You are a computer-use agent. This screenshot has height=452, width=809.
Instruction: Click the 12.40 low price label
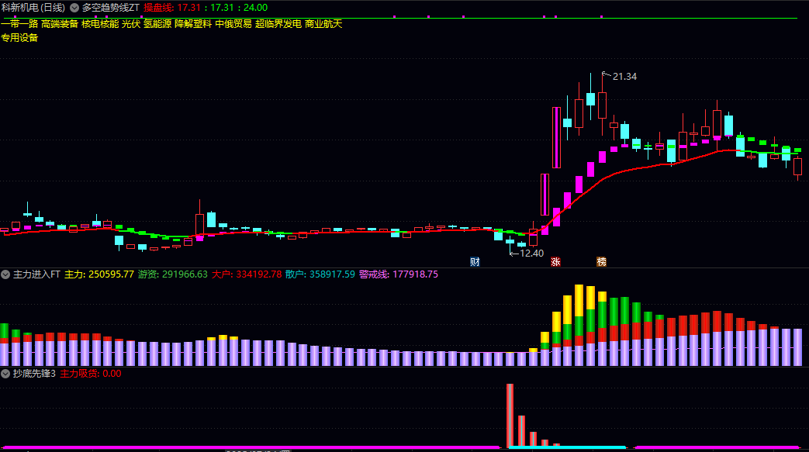(531, 254)
